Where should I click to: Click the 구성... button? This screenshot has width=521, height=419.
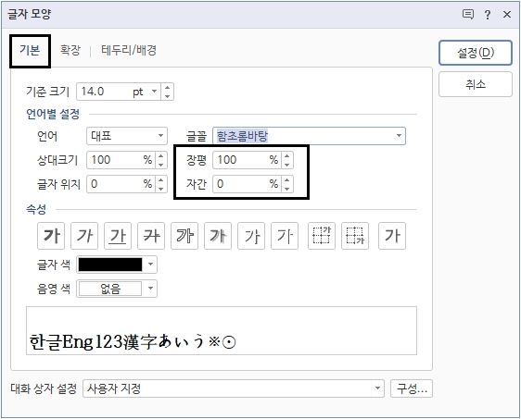412,388
